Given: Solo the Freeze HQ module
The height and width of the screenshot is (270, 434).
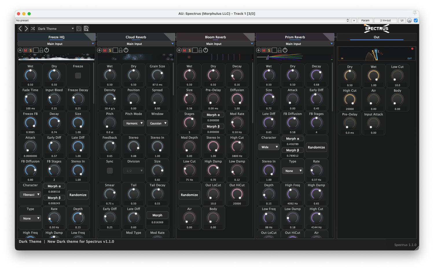Looking at the screenshot, I should [x=31, y=50].
